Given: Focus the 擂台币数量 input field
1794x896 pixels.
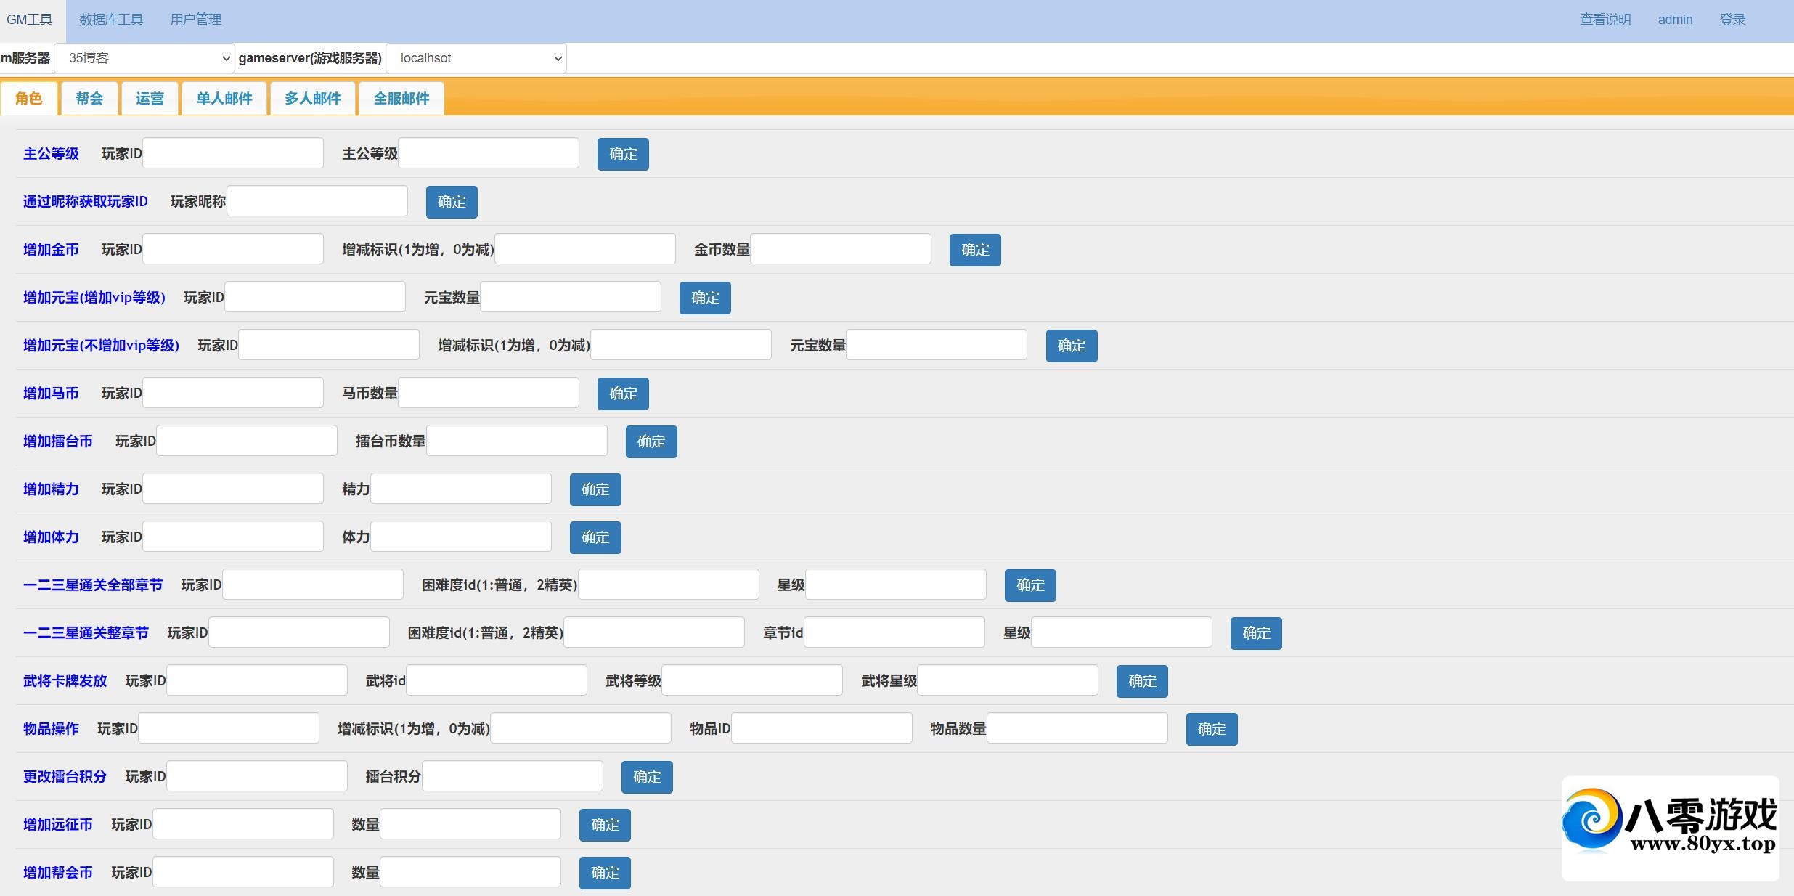Looking at the screenshot, I should pyautogui.click(x=517, y=441).
